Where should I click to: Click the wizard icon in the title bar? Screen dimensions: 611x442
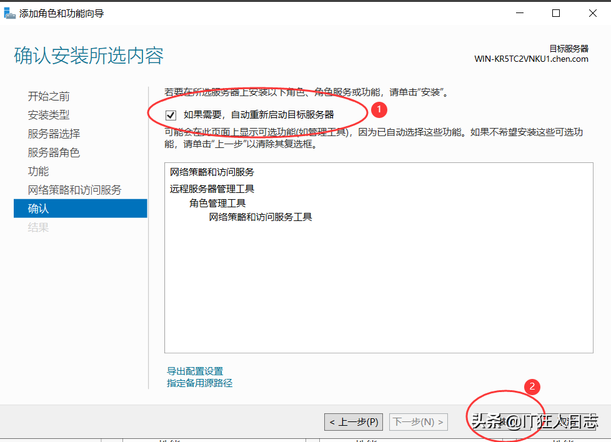(9, 13)
